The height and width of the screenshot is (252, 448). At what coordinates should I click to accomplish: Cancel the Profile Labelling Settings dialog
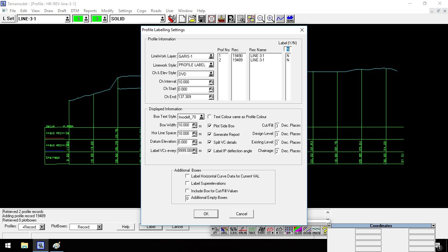coord(242,214)
